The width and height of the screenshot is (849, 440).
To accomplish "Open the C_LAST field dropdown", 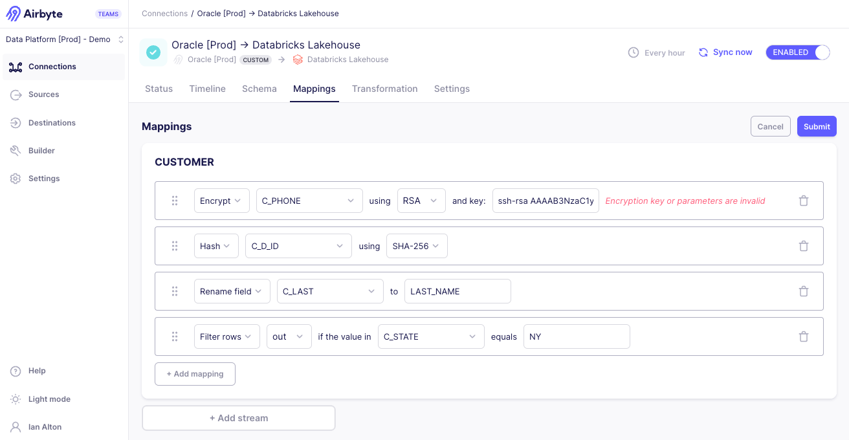I will [330, 291].
